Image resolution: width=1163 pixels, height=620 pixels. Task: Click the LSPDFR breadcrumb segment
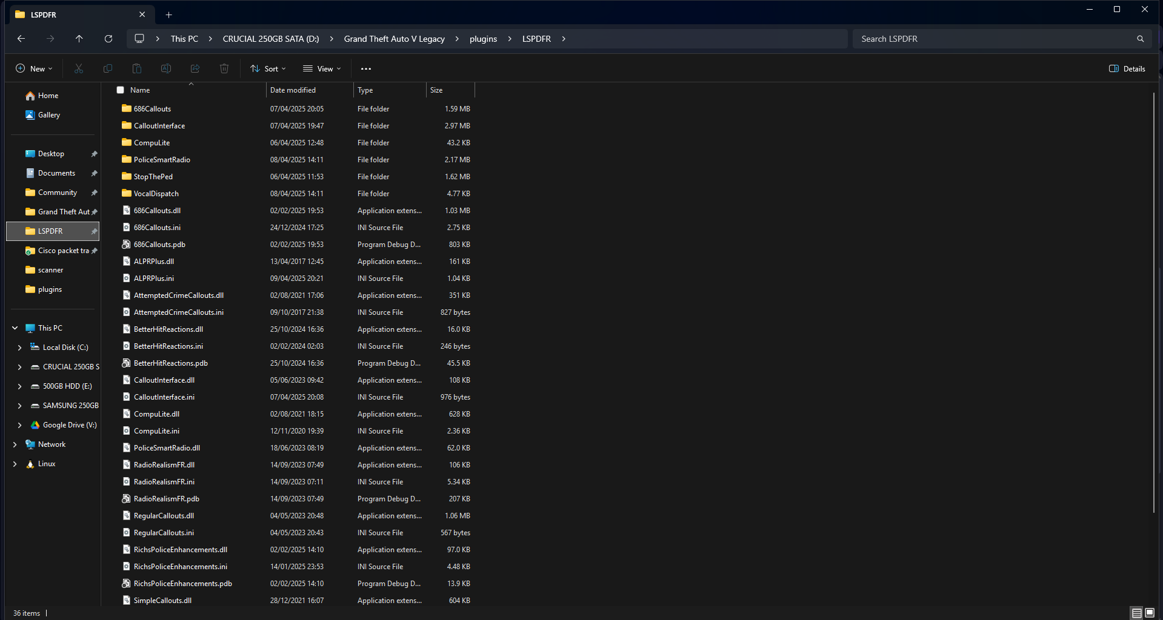[536, 39]
